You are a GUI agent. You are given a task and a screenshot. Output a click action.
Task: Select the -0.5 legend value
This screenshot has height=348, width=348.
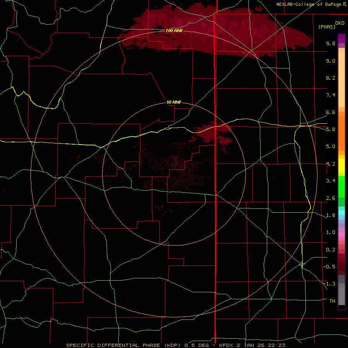tap(329, 267)
